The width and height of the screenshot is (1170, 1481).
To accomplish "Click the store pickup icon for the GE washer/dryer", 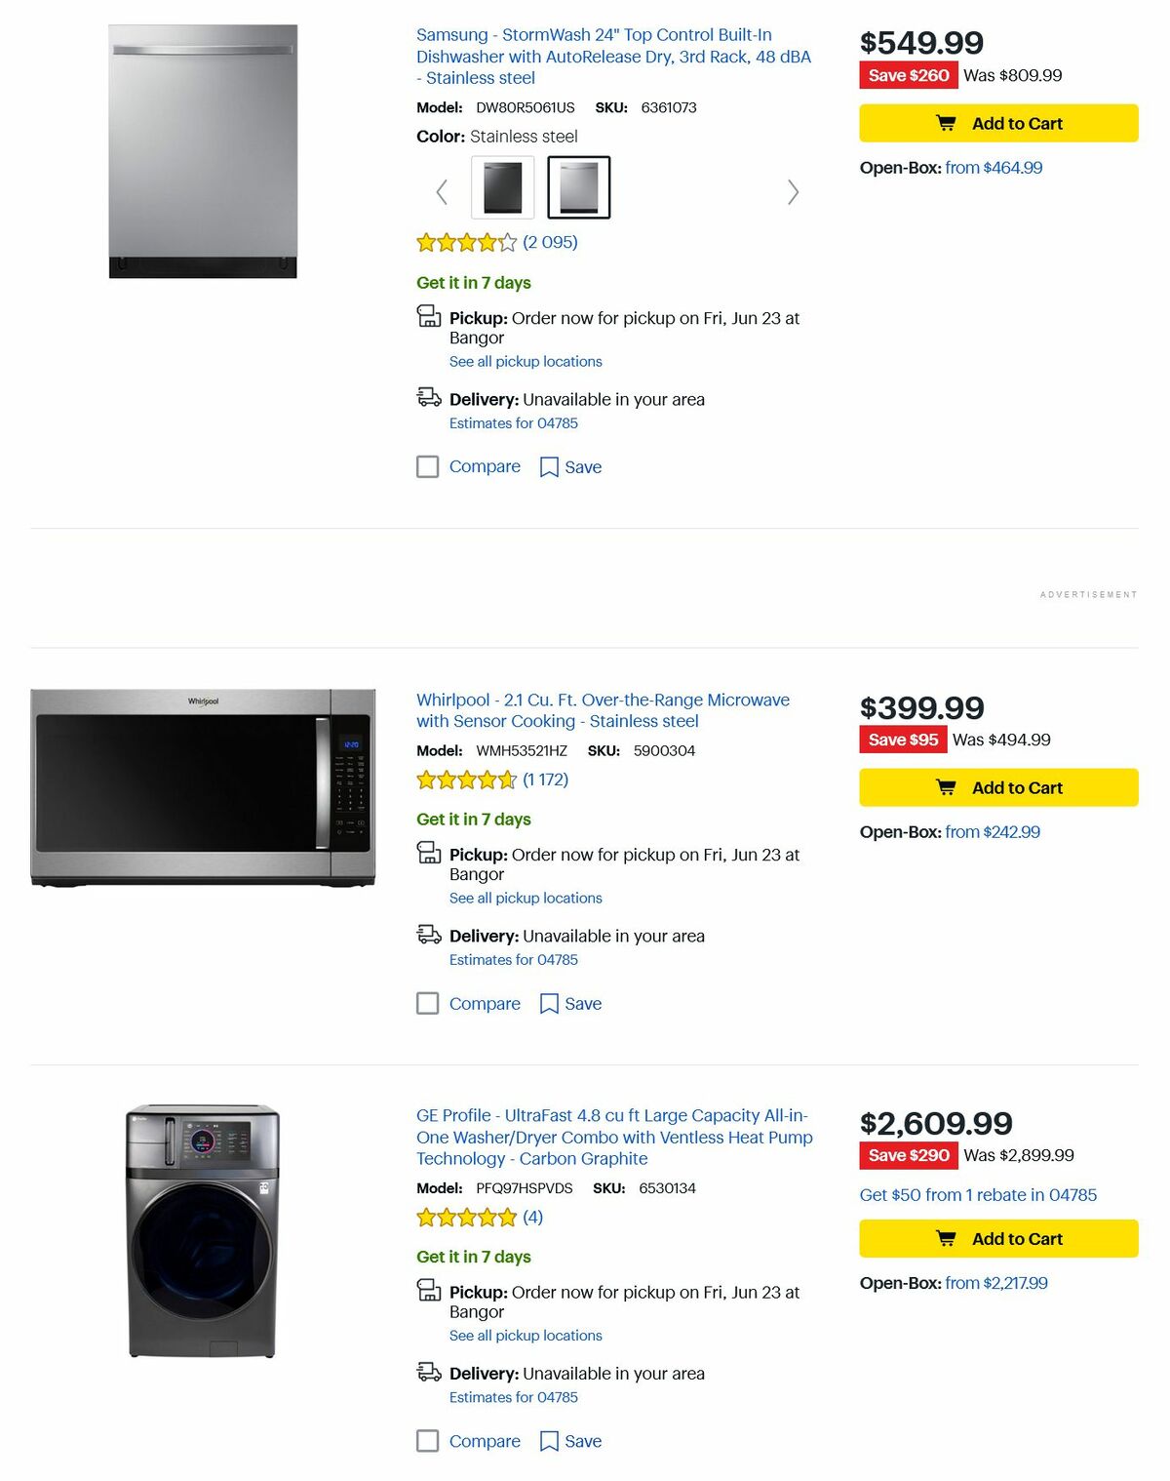I will pyautogui.click(x=428, y=1292).
